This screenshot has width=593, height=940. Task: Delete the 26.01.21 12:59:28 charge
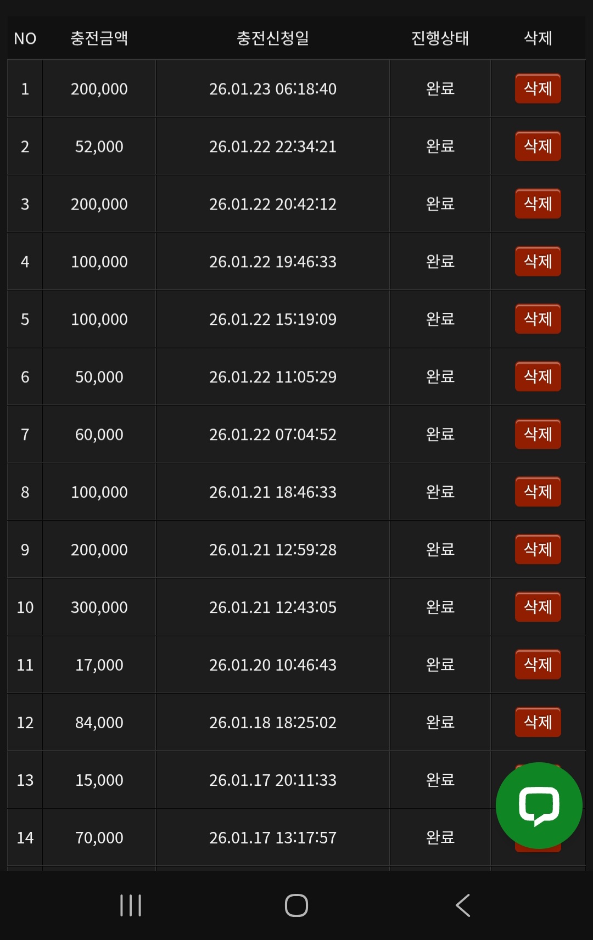tap(538, 549)
